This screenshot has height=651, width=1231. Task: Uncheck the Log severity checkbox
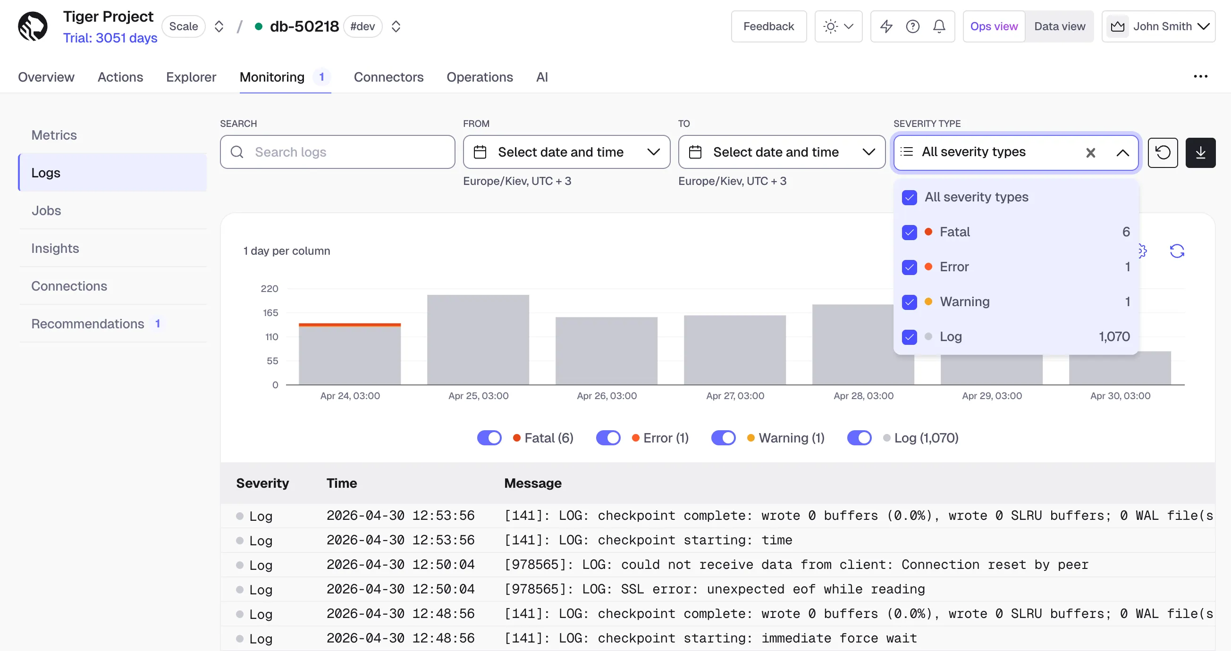pos(909,337)
